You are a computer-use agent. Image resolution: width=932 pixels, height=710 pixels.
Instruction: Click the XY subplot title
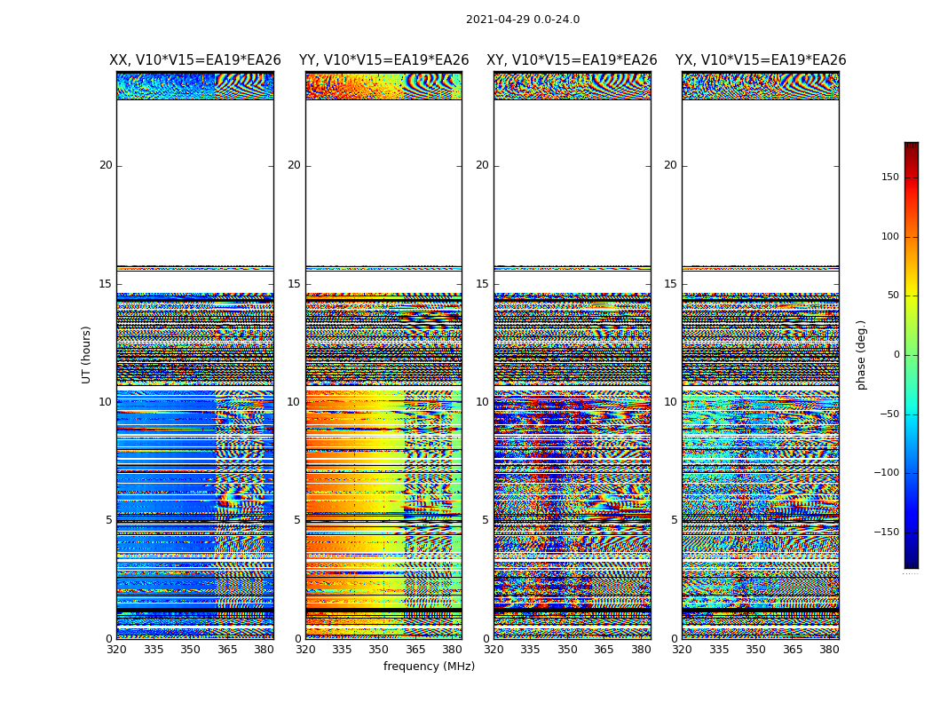(572, 60)
